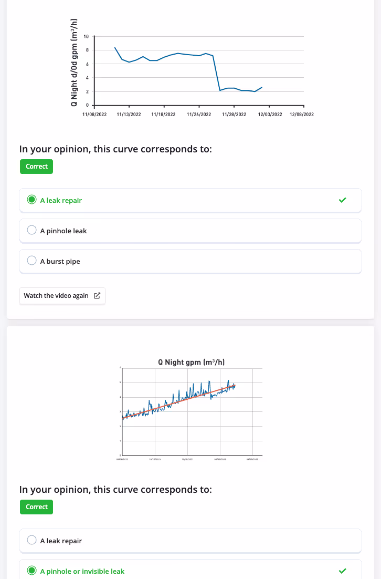Screen dimensions: 381x579
Task: Select A leak repair in the second question
Action: (31, 541)
